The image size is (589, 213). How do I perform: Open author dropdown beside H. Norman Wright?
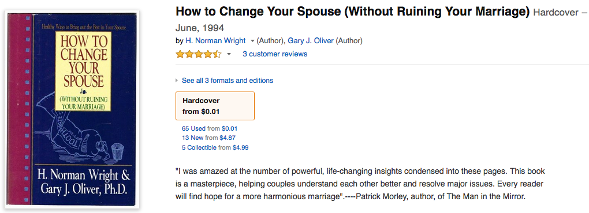pyautogui.click(x=252, y=41)
